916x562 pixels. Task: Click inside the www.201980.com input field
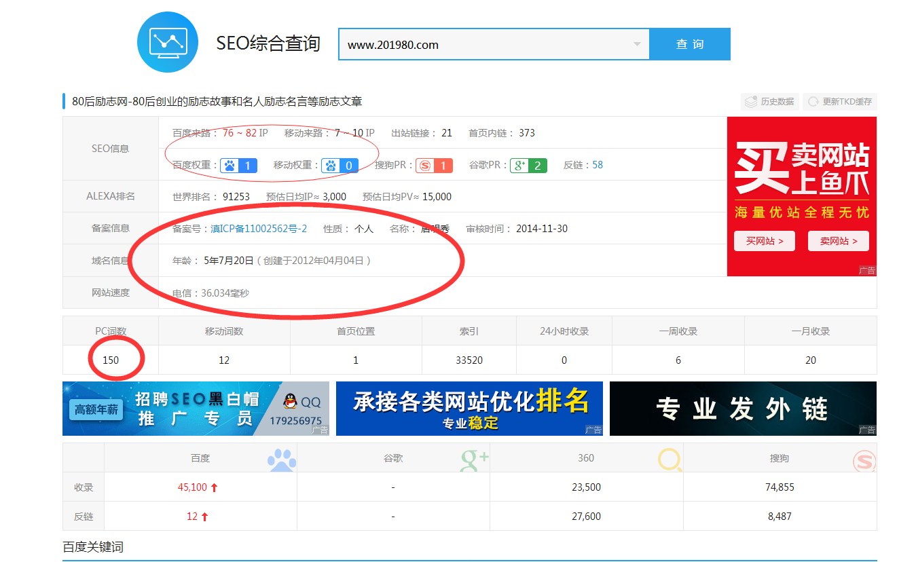click(475, 43)
